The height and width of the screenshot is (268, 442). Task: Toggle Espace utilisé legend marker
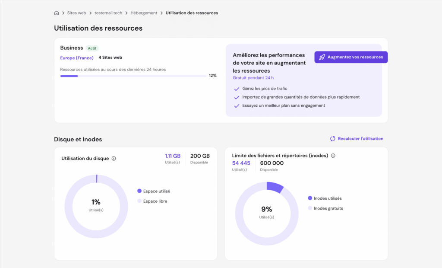pyautogui.click(x=139, y=191)
